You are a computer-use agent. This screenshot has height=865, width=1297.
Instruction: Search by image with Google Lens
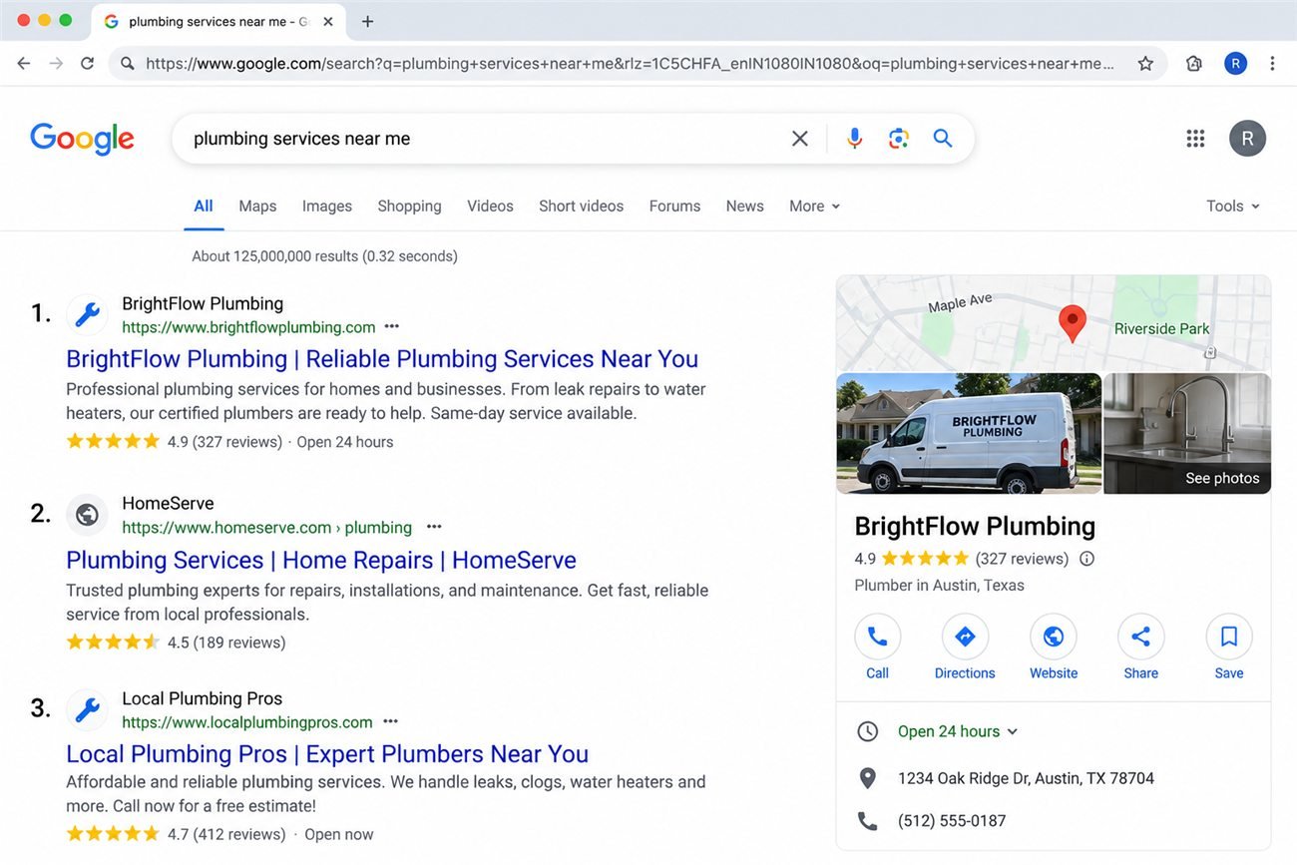898,139
